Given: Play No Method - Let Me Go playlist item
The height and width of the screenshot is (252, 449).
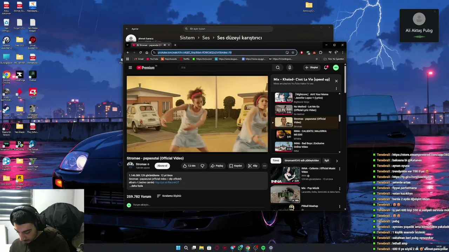Looking at the screenshot, I should 306,110.
